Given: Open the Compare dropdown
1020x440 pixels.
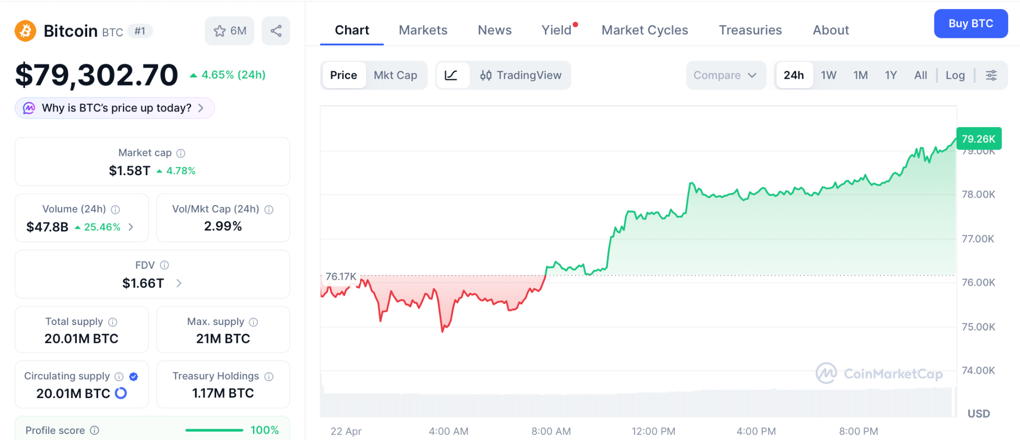Looking at the screenshot, I should tap(725, 75).
